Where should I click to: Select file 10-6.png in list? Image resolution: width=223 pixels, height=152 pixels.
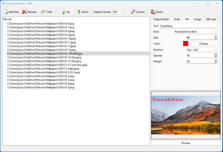41,23
